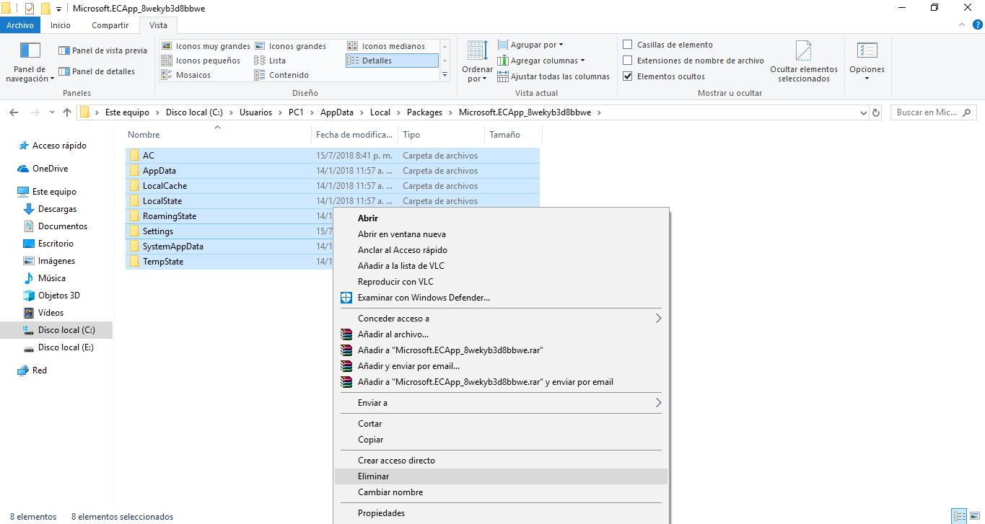Screen dimensions: 985x524
Task: Expand the layout gallery more arrow
Action: [445, 74]
